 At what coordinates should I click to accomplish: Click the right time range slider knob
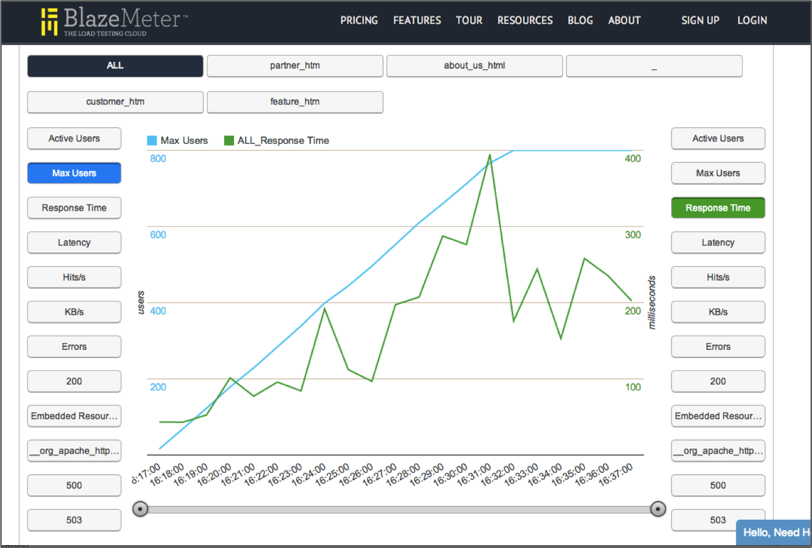click(x=658, y=509)
